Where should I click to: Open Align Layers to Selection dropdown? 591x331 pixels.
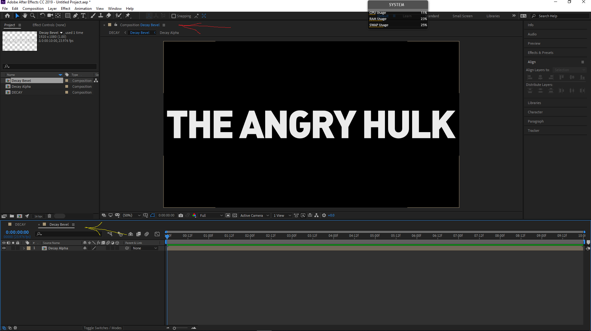click(x=570, y=70)
